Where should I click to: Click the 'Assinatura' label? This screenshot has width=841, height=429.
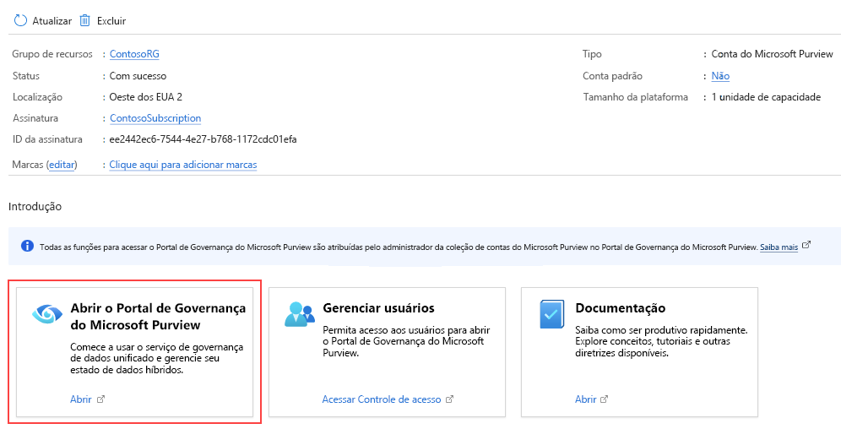coord(35,118)
